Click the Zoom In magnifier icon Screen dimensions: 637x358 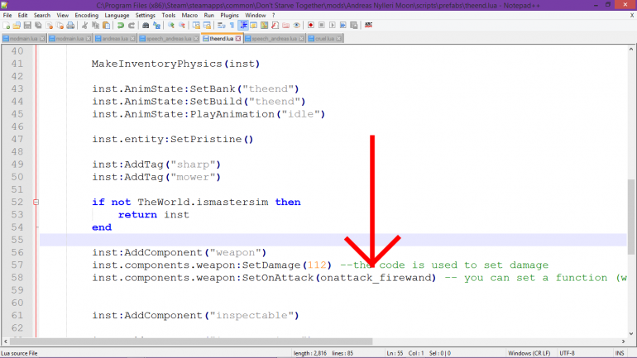pos(171,26)
